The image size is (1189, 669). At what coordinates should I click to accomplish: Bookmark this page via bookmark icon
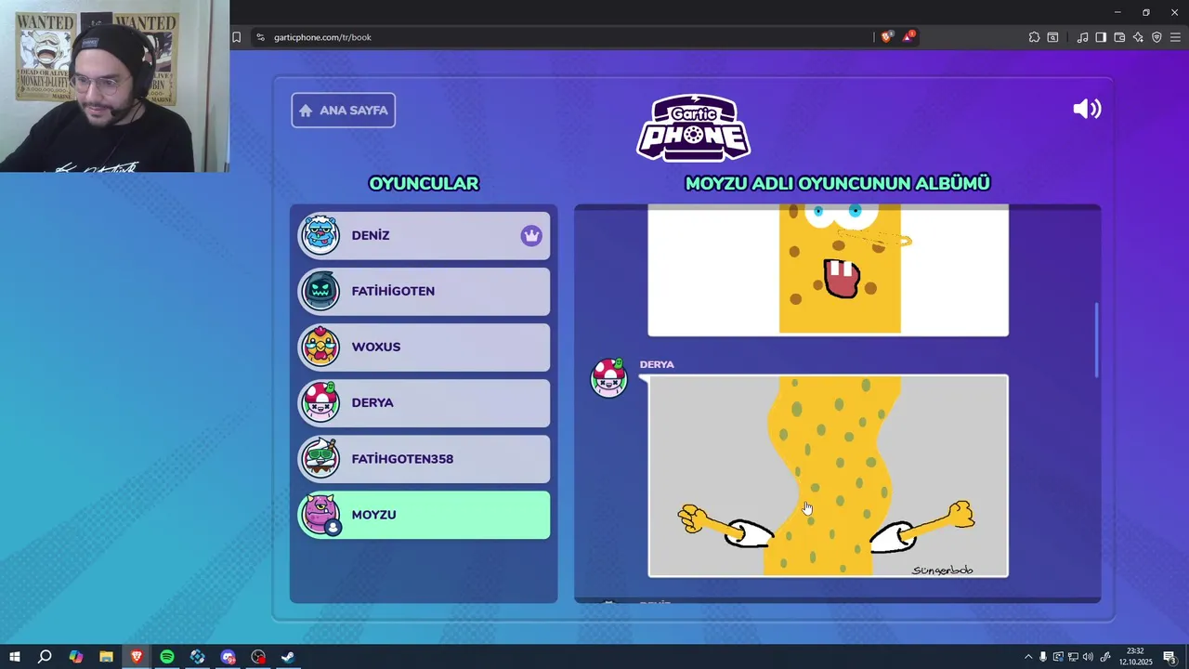(236, 37)
